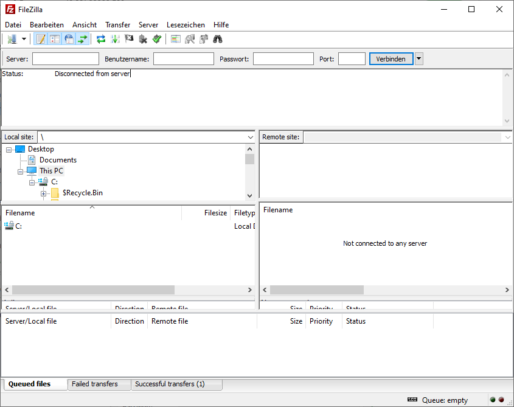The width and height of the screenshot is (514, 407).
Task: Open the Remote site path dropdown
Action: tap(507, 137)
